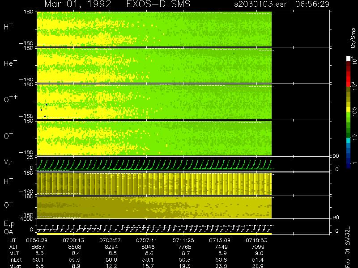Image resolution: width=358 pixels, height=268 pixels.
Task: Select the InLat value '51.4'
Action: [x=258, y=260]
